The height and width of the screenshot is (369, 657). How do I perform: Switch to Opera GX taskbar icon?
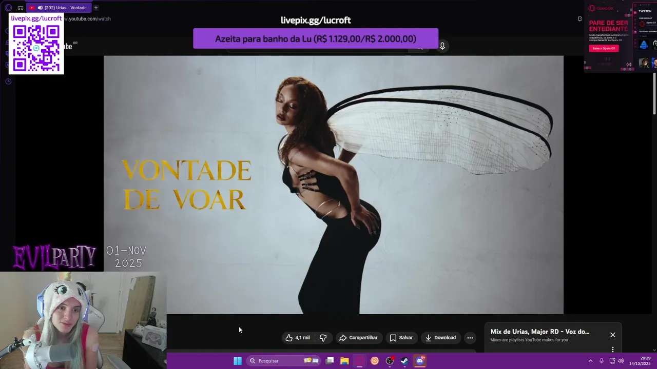coord(359,361)
